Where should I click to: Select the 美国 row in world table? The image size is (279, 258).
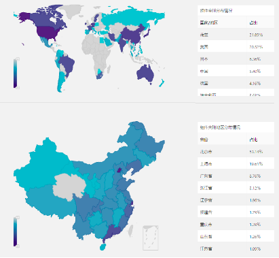point(236,47)
